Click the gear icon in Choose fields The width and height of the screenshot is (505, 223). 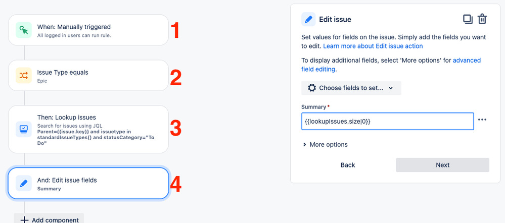pos(312,88)
